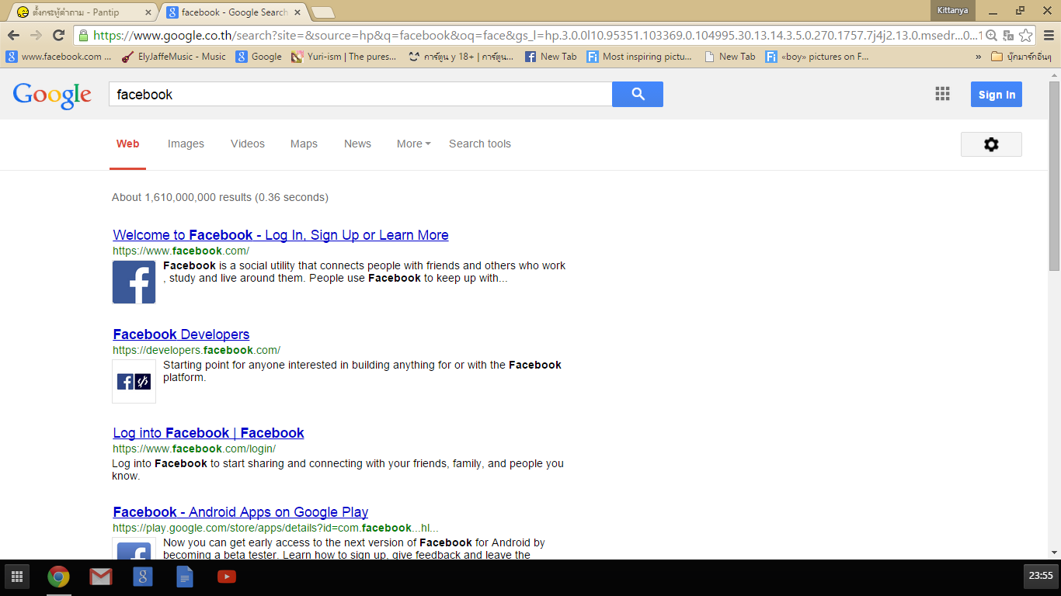Viewport: 1061px width, 596px height.
Task: Open Google Docs from the shelf
Action: click(184, 577)
